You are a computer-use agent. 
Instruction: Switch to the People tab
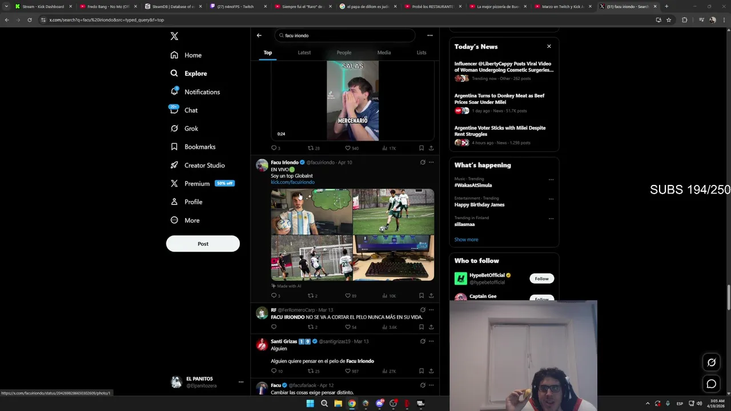[344, 53]
